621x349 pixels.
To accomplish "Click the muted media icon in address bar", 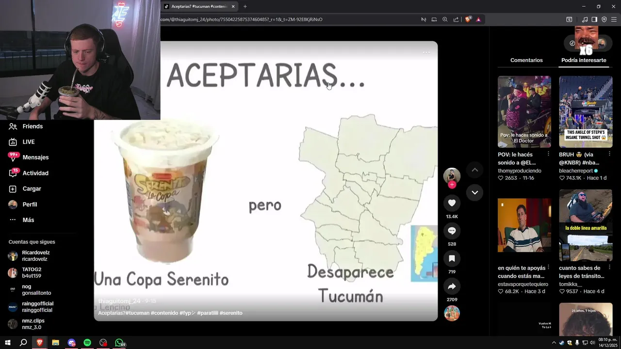I will click(424, 19).
